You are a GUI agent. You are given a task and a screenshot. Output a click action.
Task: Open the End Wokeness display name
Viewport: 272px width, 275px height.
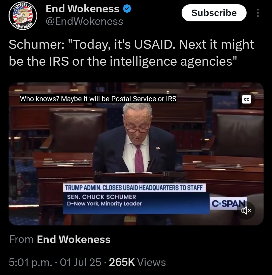tap(83, 9)
